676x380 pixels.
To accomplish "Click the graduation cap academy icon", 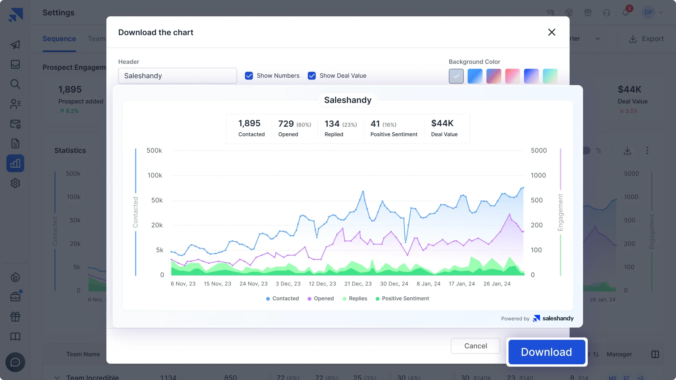I will coord(550,12).
